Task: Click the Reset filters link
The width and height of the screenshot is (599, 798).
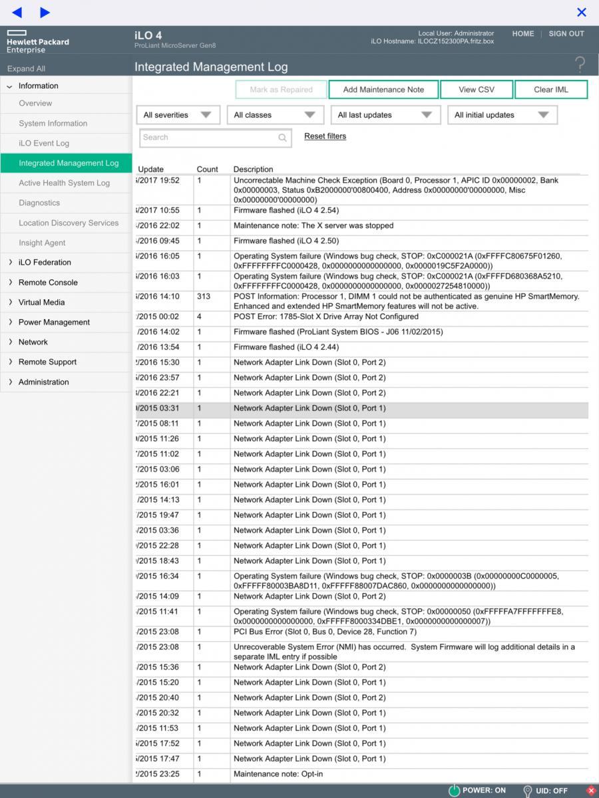Action: pos(325,136)
